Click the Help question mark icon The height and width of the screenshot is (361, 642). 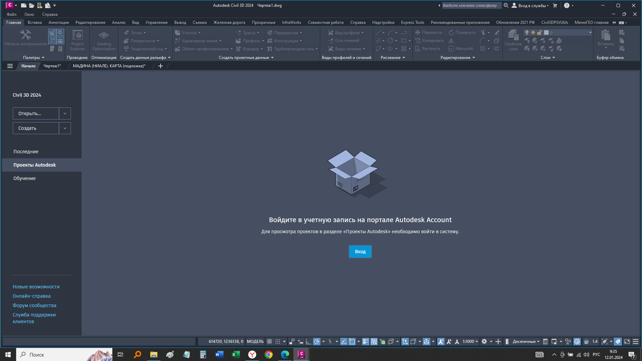tap(567, 6)
